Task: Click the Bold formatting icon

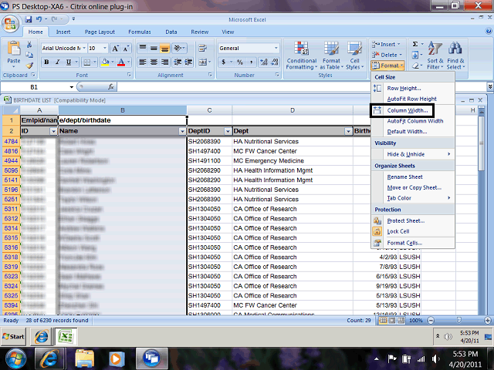Action: [47, 62]
